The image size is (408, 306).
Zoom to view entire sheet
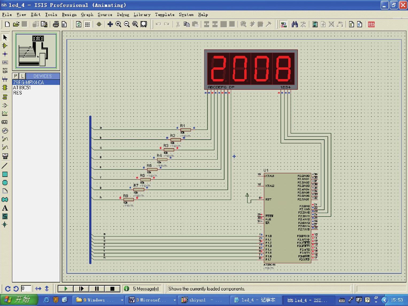pos(135,24)
